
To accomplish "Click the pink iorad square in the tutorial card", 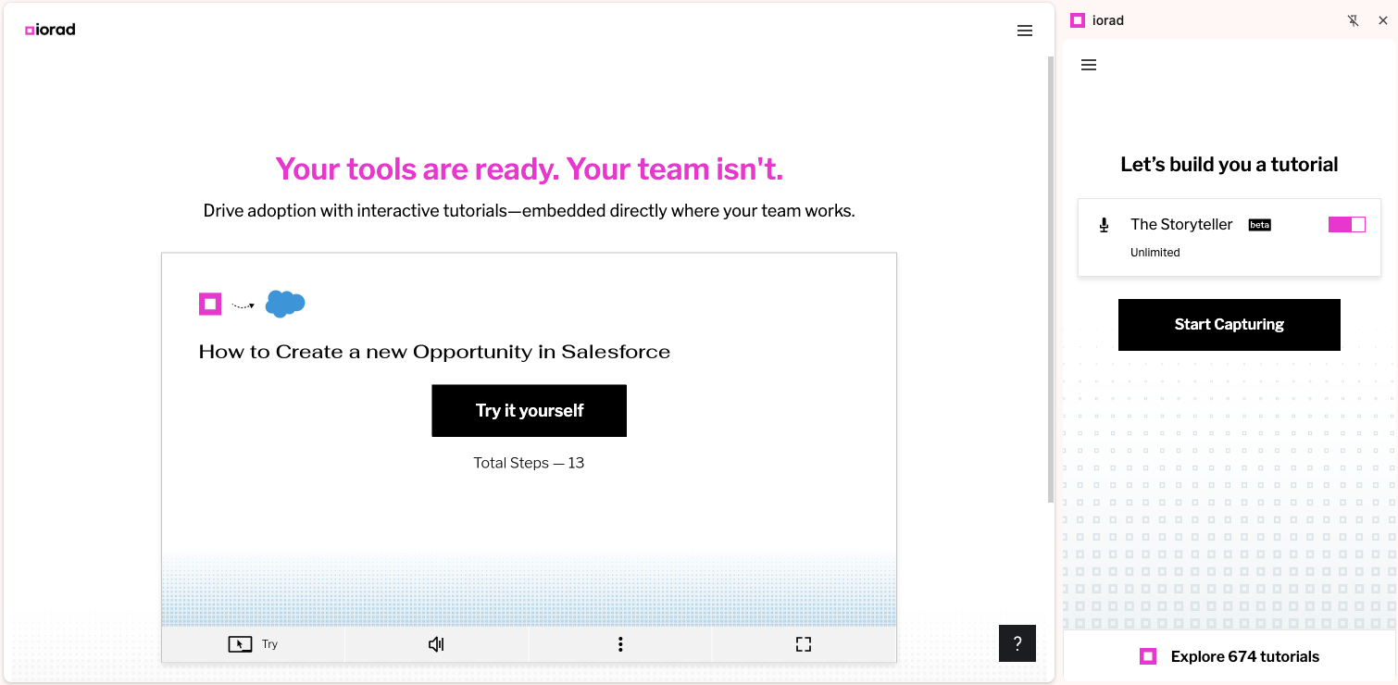I will pyautogui.click(x=210, y=304).
